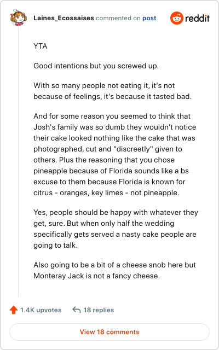Image resolution: width=219 pixels, height=350 pixels.
Task: Click the orange Reddit snoo logo
Action: [x=176, y=18]
